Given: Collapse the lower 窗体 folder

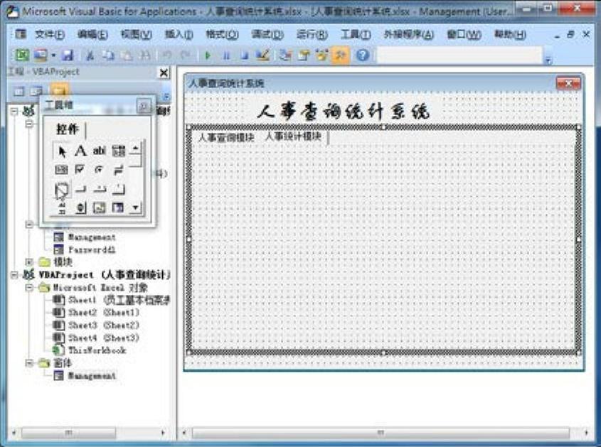Looking at the screenshot, I should tap(29, 362).
